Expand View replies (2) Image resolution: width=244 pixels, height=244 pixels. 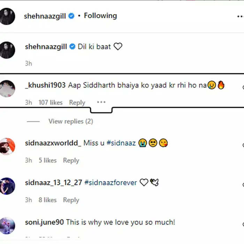pyautogui.click(x=71, y=121)
